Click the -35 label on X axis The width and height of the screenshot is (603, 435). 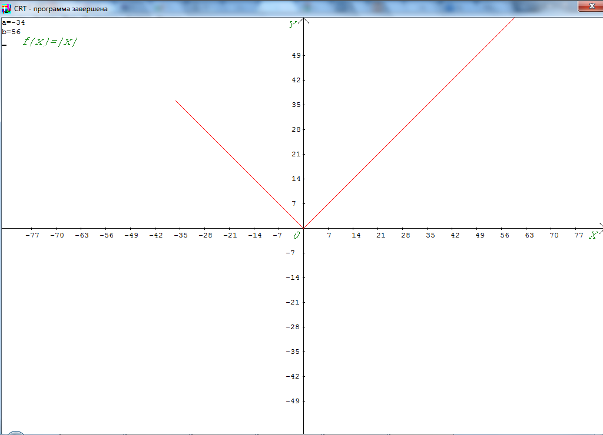point(181,235)
